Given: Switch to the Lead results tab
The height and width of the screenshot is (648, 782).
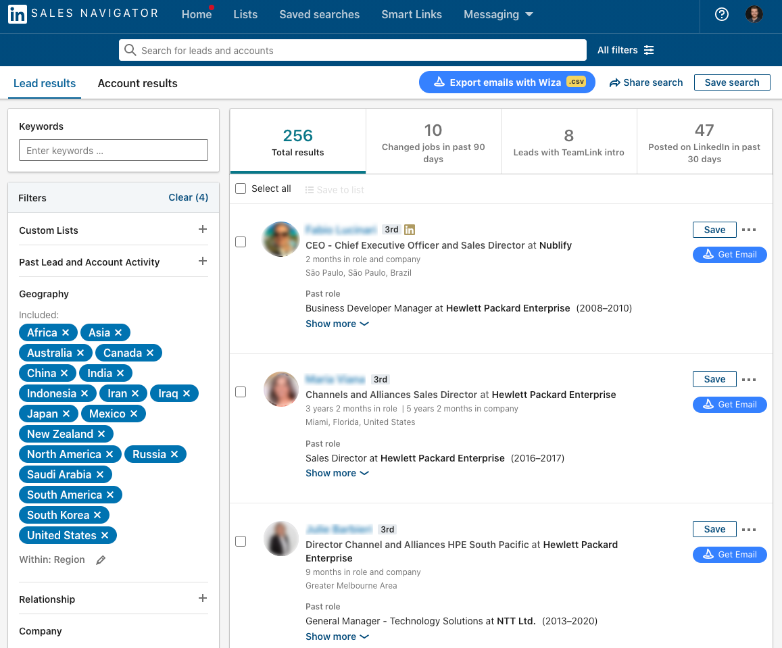Looking at the screenshot, I should [45, 83].
